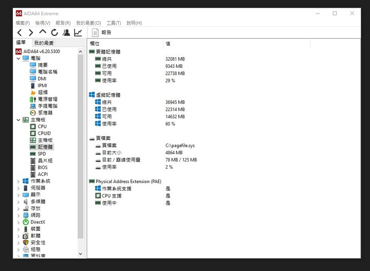Expand the DirectX tree node
Screen dimensions: 370x271
18,222
